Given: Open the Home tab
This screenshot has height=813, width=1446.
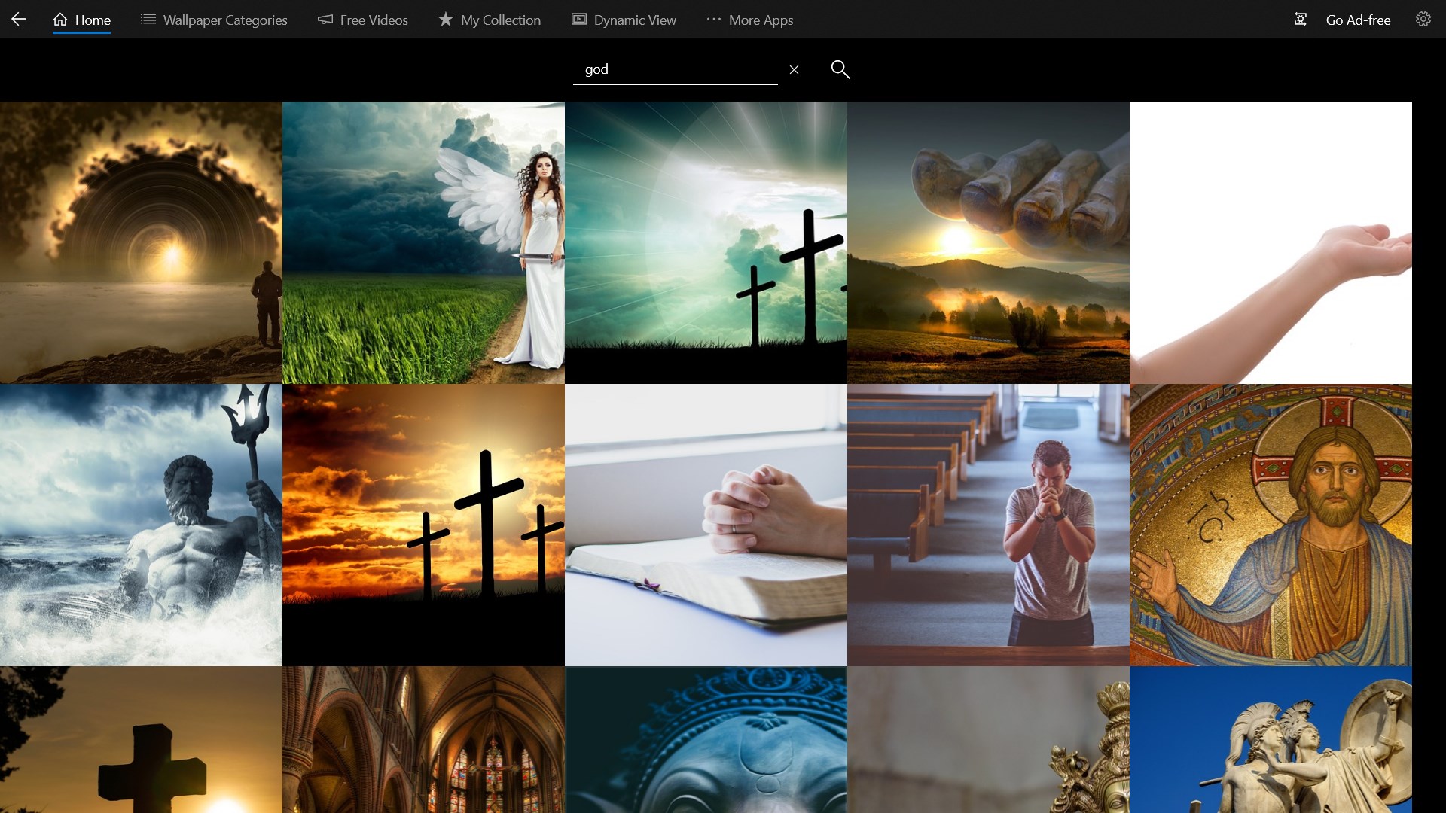Looking at the screenshot, I should pyautogui.click(x=82, y=20).
